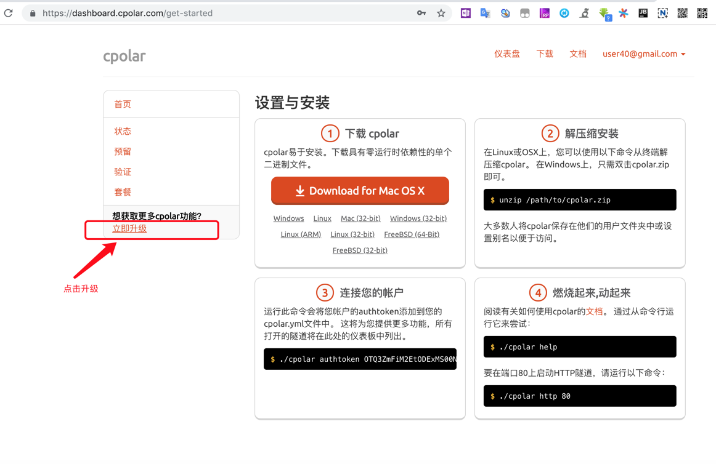Open the JetBrains JB extension

[x=643, y=14]
